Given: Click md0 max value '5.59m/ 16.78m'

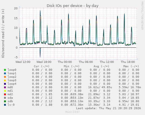Looking at the screenshot, I should (x=130, y=87).
